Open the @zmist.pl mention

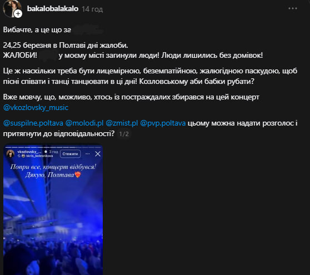122,123
